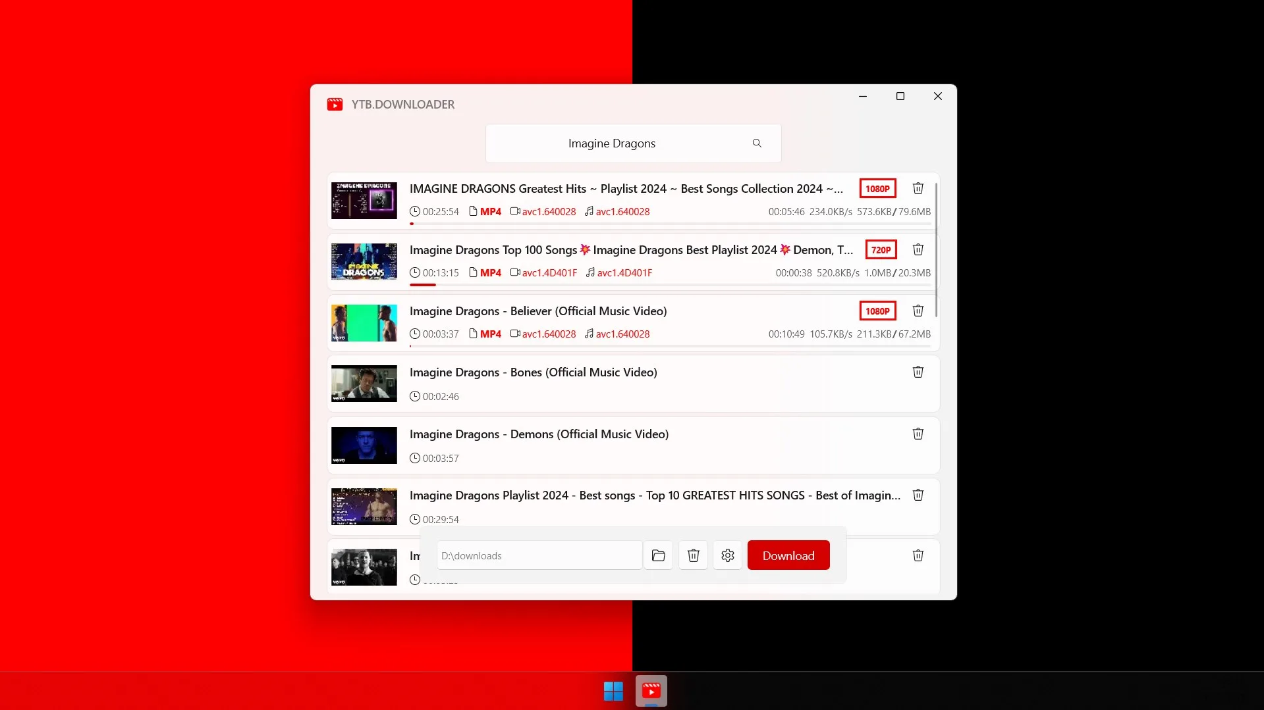Select the Bones video thumbnail
The image size is (1264, 710).
pyautogui.click(x=364, y=384)
